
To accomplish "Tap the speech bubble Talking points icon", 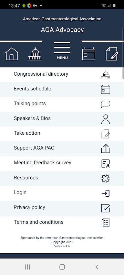I will coord(105,104).
